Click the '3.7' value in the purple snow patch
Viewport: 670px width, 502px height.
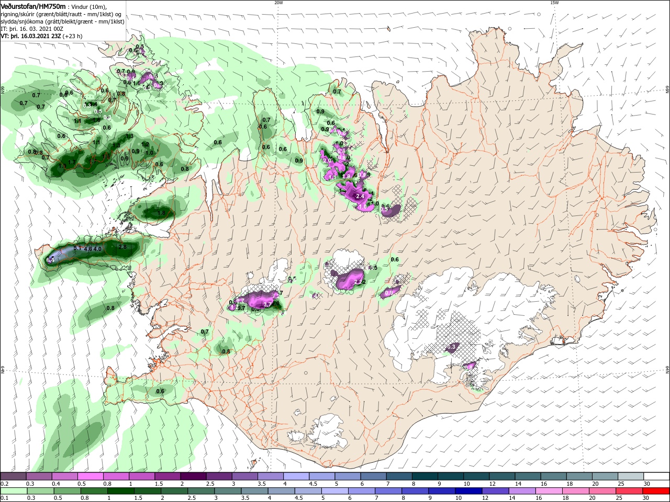tap(266, 304)
